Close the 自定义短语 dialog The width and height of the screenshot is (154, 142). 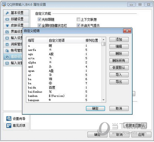point(127,31)
